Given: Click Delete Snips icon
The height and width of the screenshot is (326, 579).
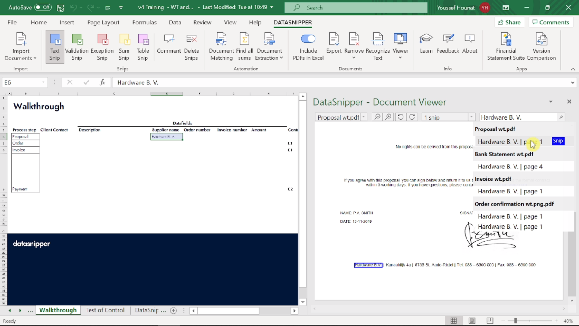Looking at the screenshot, I should tap(191, 47).
